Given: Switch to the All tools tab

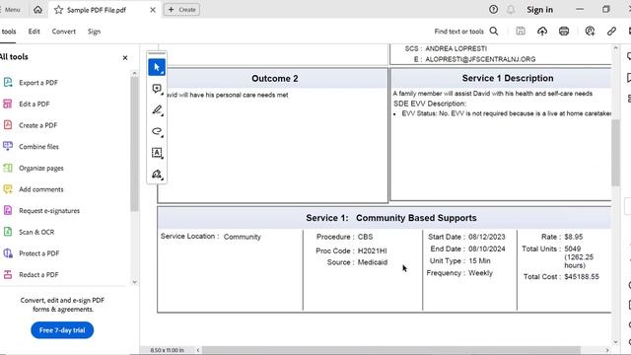Looking at the screenshot, I should click(8, 32).
